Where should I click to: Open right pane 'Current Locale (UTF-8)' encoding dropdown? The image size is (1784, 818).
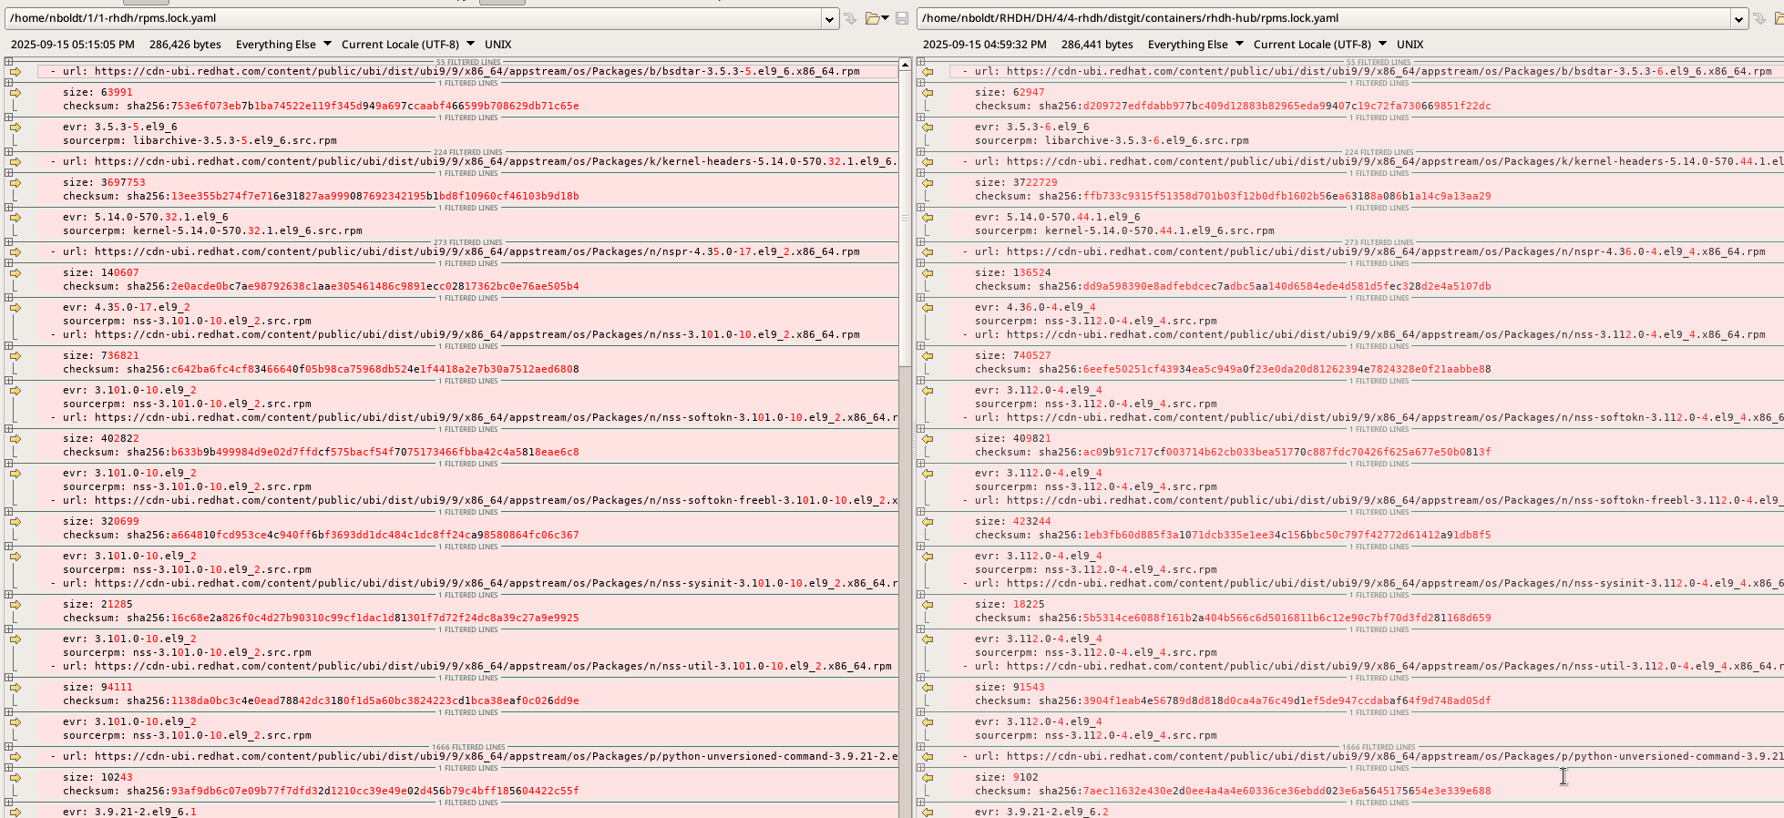pyautogui.click(x=1319, y=44)
